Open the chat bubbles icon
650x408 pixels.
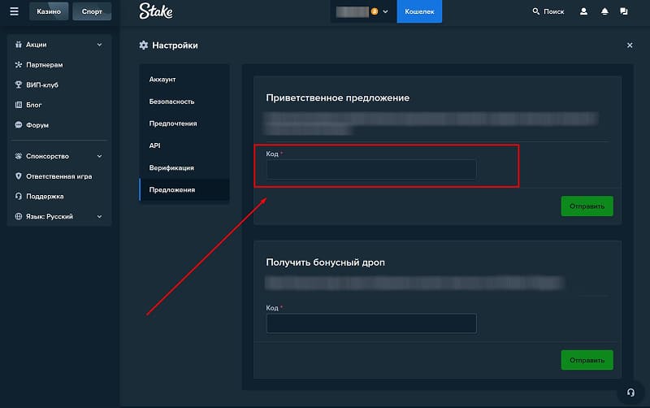pos(624,11)
